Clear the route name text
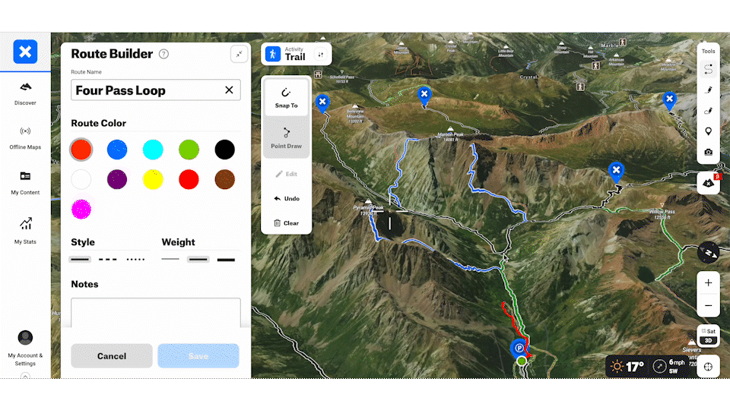The width and height of the screenshot is (730, 410). [x=229, y=90]
